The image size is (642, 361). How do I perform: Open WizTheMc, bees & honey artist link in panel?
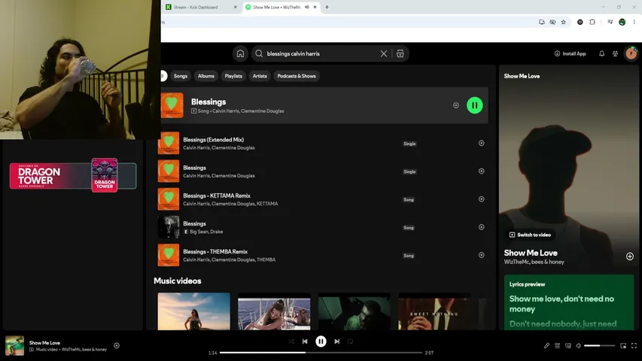pos(534,262)
